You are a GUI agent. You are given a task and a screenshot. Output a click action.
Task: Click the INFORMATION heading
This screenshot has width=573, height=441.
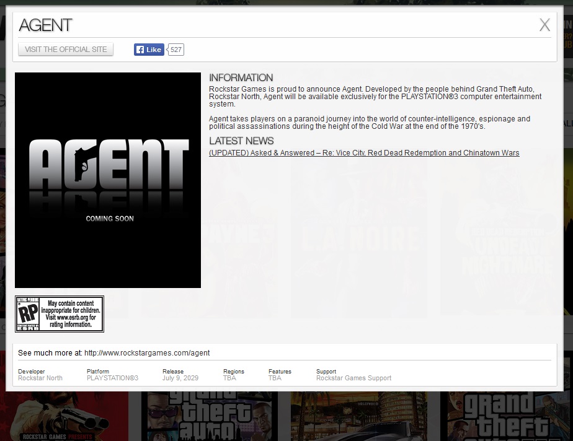click(x=241, y=78)
